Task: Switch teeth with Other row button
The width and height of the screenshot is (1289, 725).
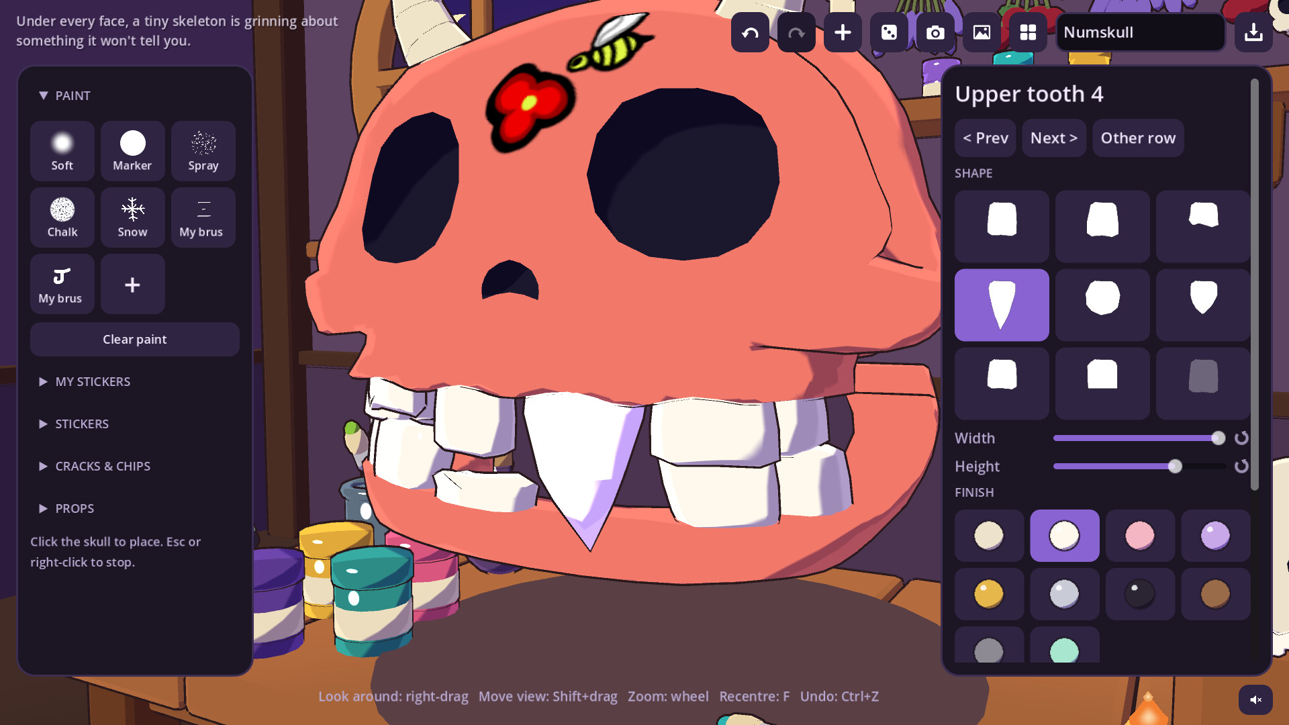Action: click(1138, 138)
